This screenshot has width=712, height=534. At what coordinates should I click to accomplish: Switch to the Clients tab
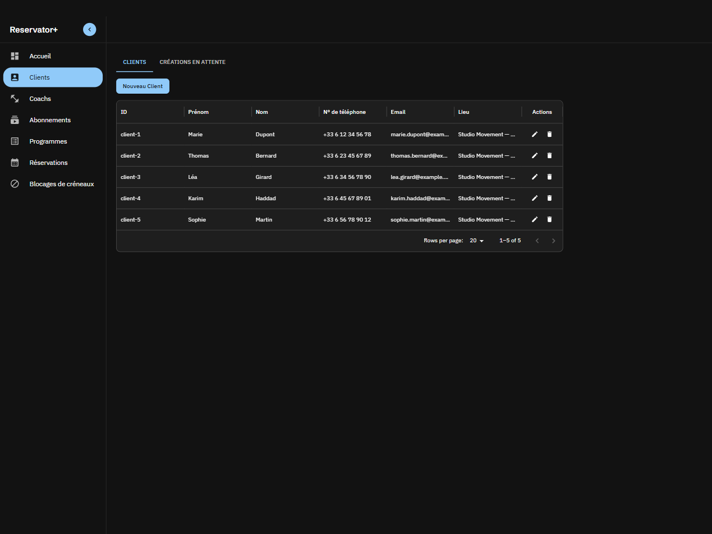[x=135, y=62]
